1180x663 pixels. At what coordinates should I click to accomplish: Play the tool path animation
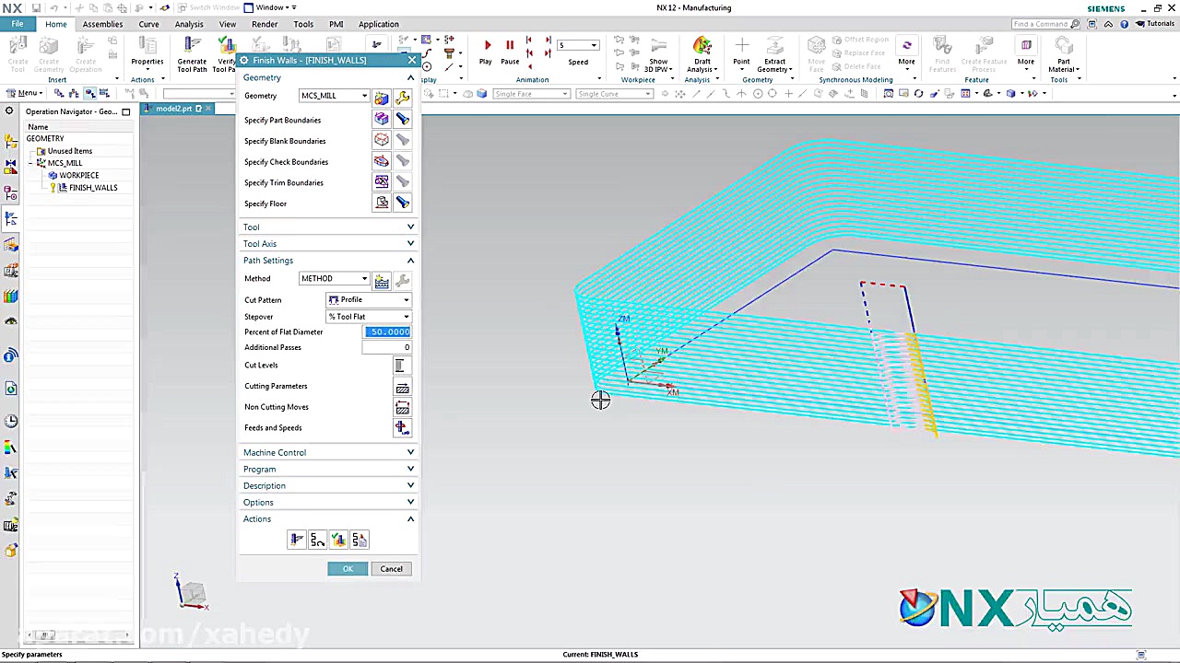[x=486, y=51]
